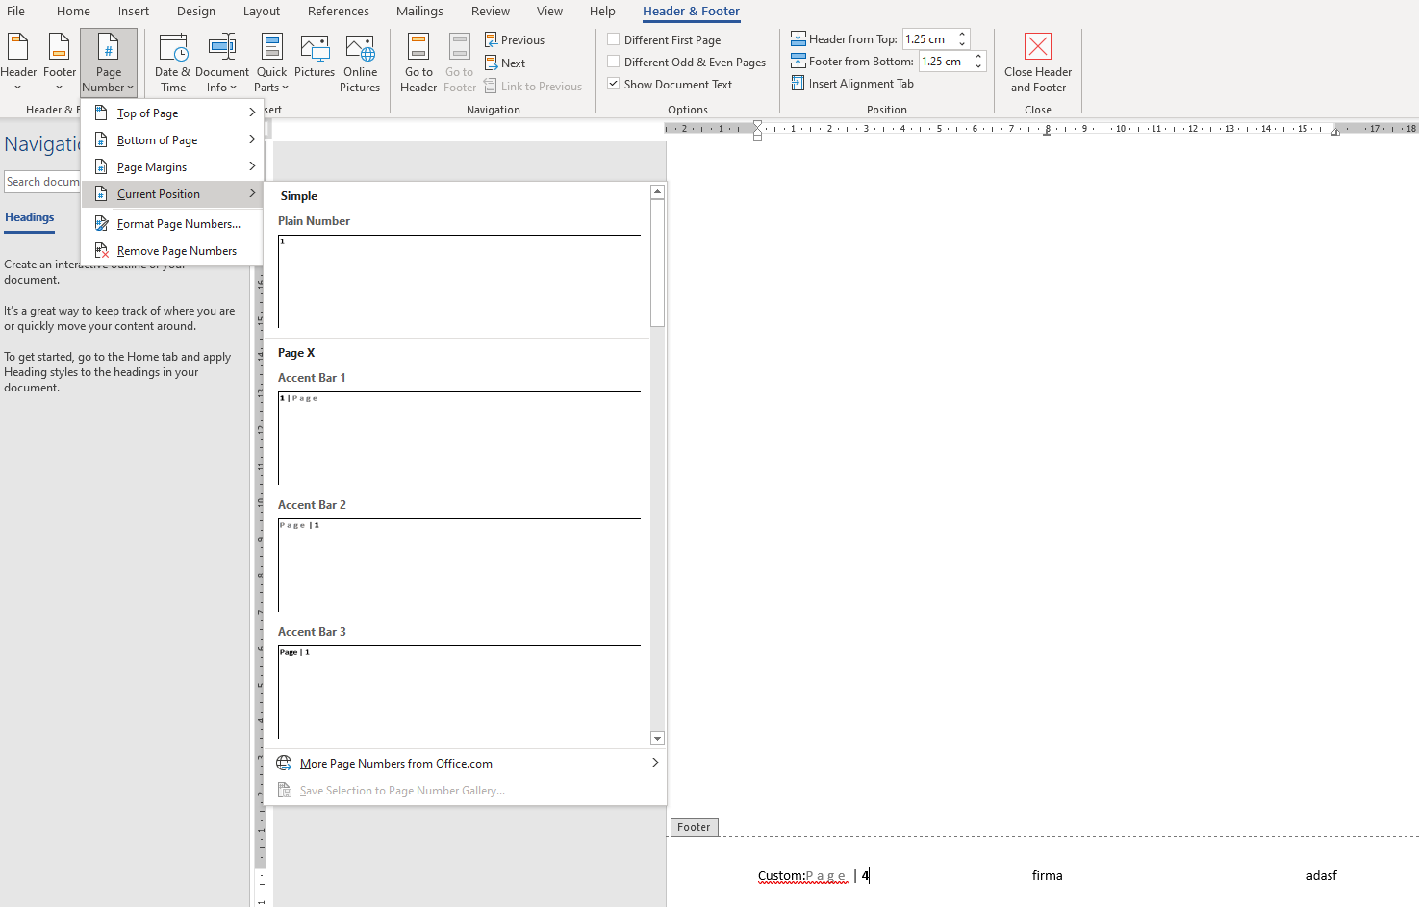Jump to the Next header section
1419x907 pixels.
(506, 63)
